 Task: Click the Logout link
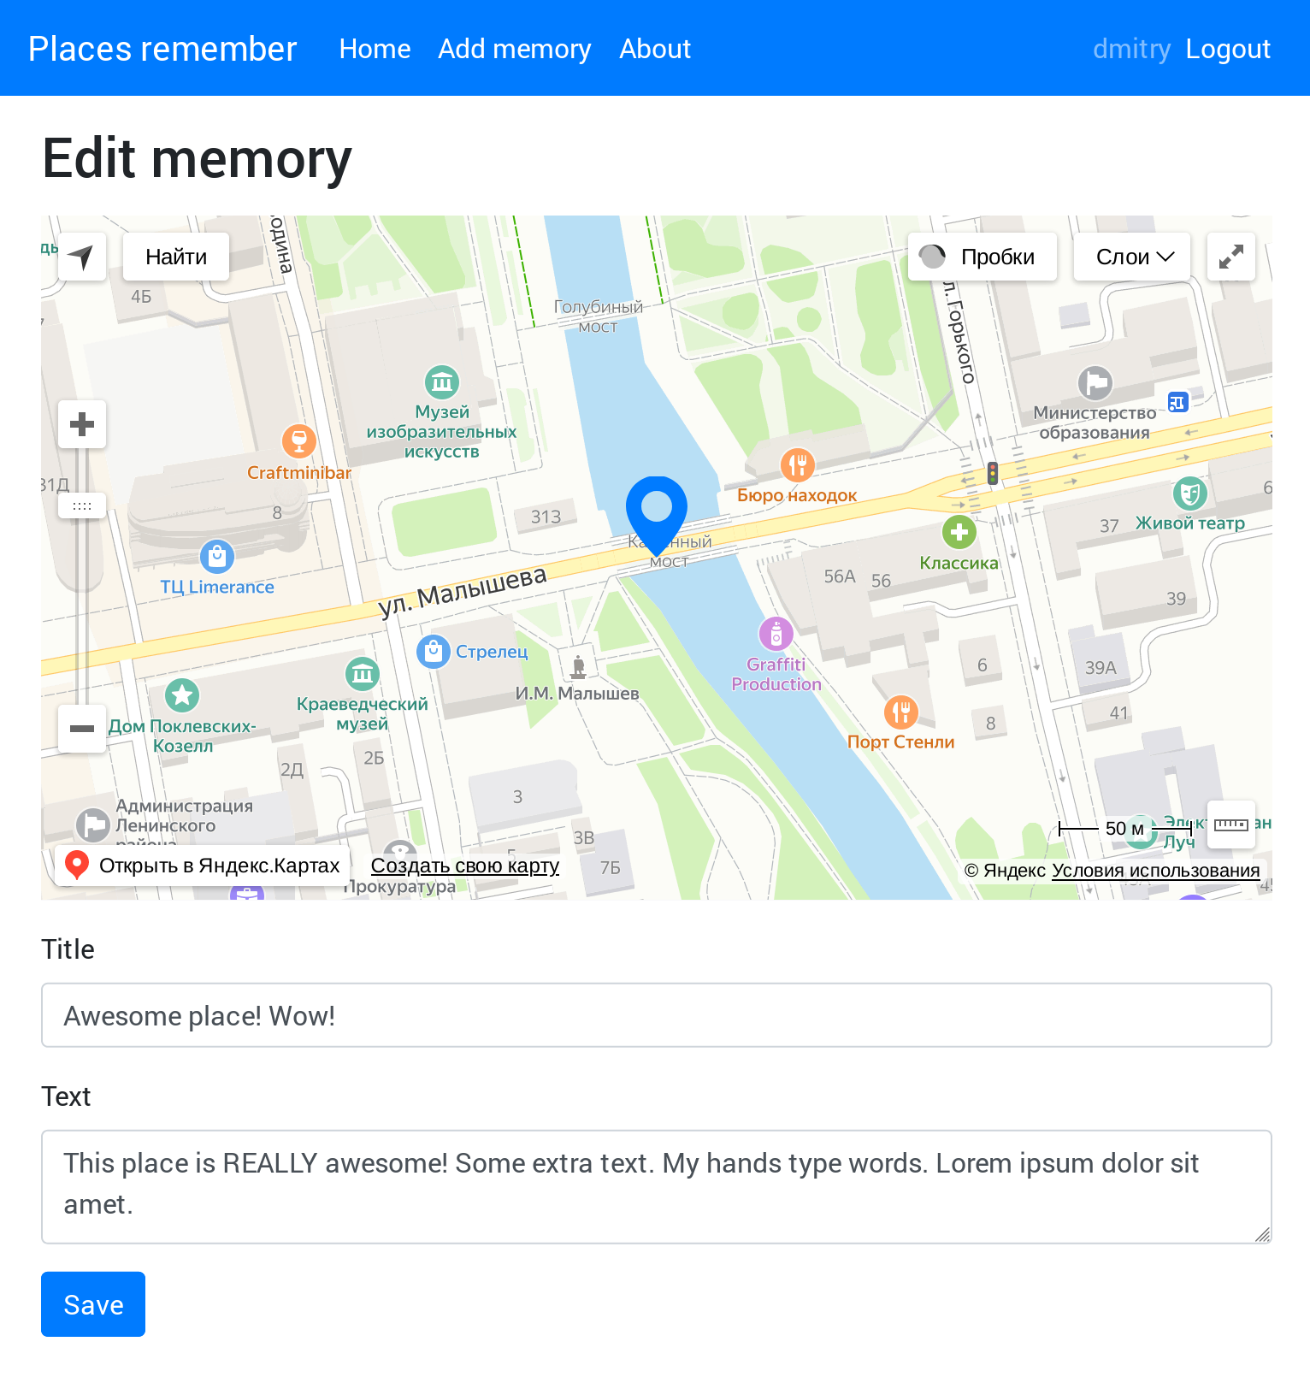tap(1228, 49)
